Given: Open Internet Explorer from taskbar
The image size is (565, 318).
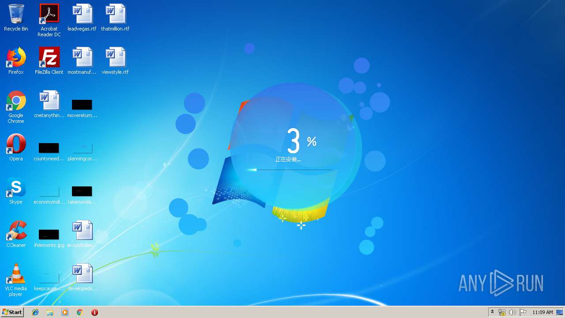Looking at the screenshot, I should (x=35, y=312).
